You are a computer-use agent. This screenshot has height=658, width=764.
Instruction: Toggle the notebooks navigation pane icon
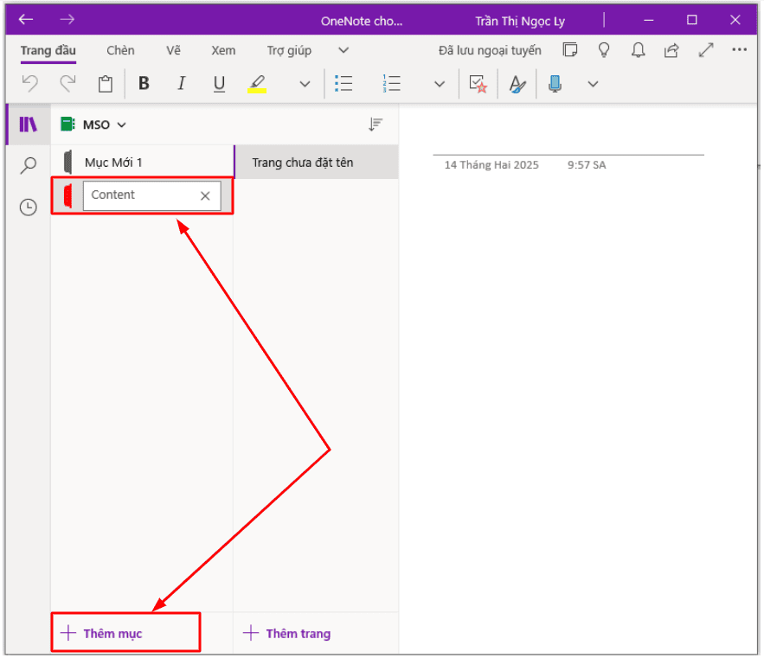coord(29,125)
